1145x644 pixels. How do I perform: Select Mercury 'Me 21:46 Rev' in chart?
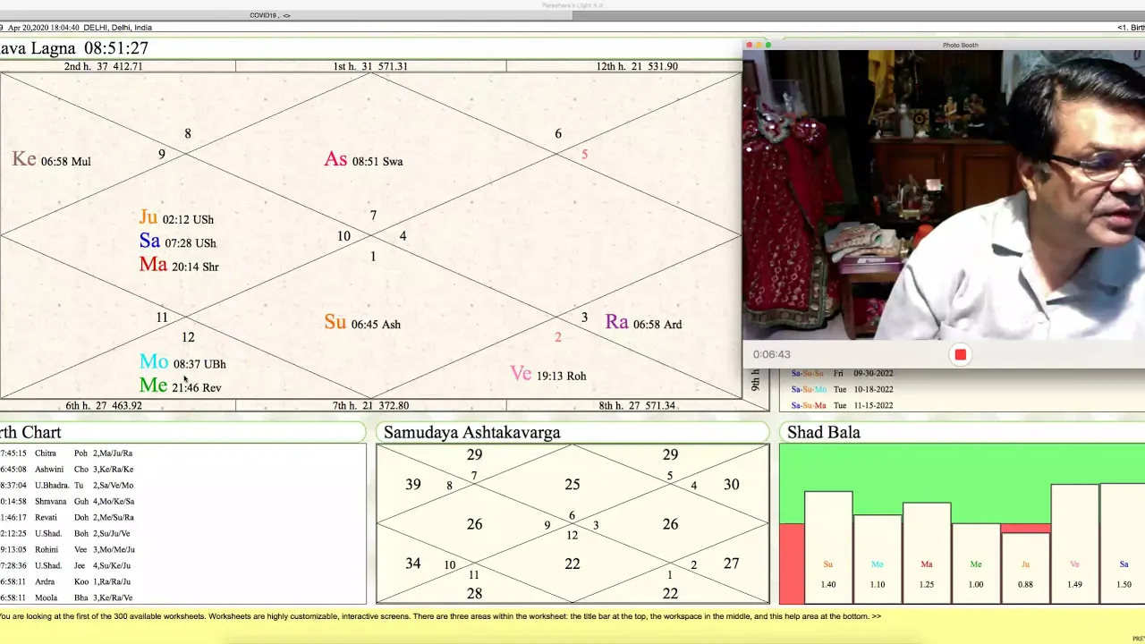click(x=180, y=386)
